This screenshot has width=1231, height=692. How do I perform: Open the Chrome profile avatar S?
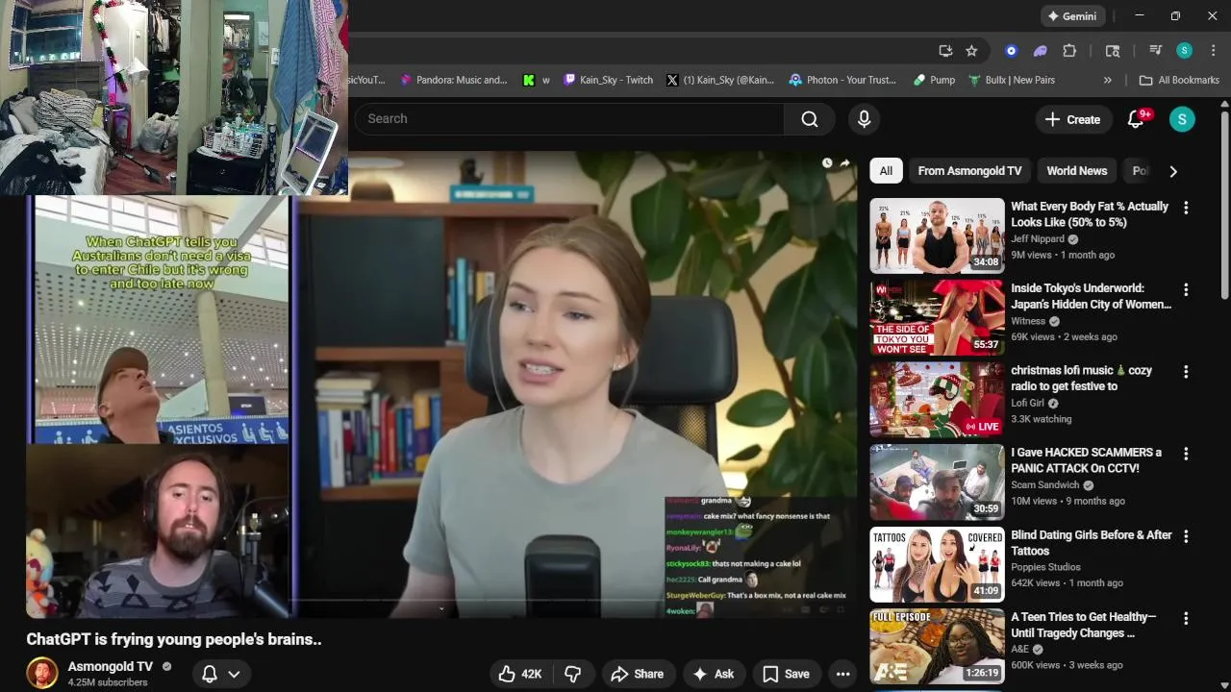point(1185,51)
